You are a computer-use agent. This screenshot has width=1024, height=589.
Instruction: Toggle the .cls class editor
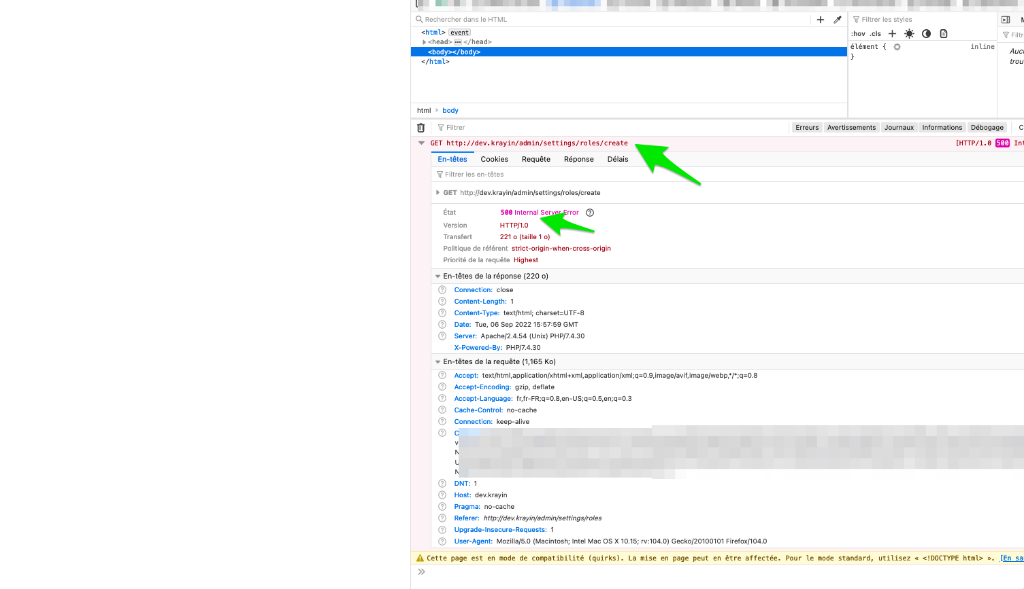click(874, 33)
